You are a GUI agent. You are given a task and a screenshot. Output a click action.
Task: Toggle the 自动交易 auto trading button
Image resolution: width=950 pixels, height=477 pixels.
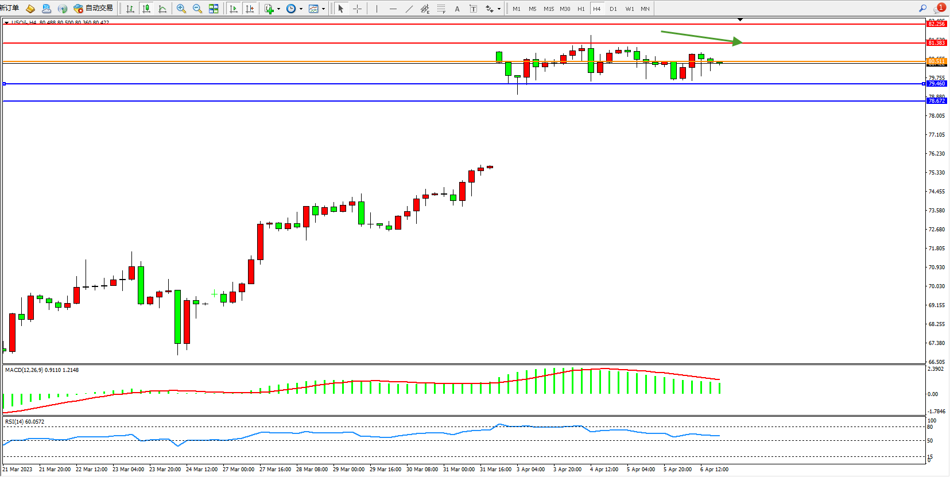(x=94, y=9)
